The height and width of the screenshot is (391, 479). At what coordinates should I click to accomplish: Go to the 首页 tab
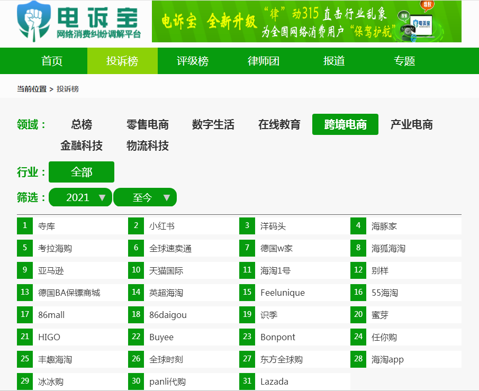coord(52,61)
